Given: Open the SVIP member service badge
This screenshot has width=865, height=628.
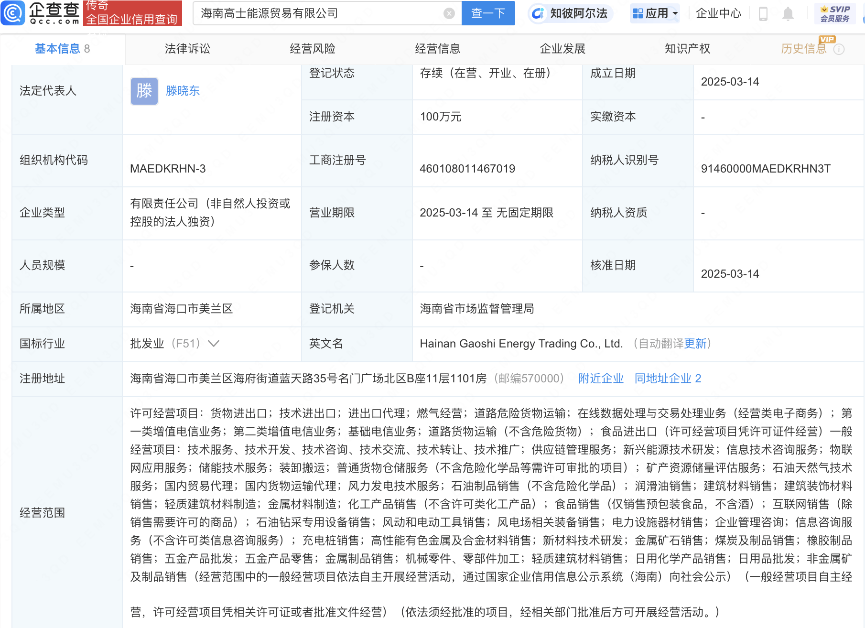Looking at the screenshot, I should pos(835,13).
